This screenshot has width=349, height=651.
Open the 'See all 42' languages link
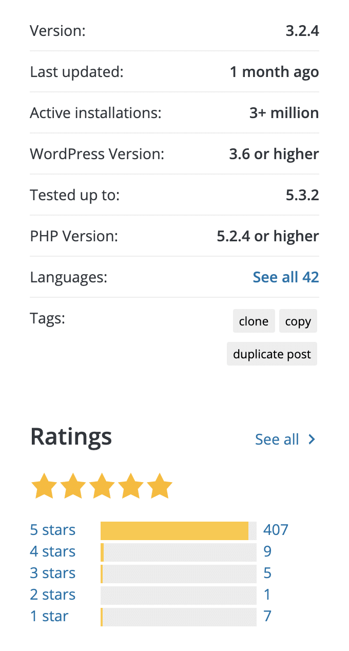[285, 277]
